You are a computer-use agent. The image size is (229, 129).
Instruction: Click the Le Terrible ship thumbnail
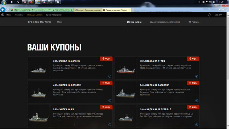[125, 117]
